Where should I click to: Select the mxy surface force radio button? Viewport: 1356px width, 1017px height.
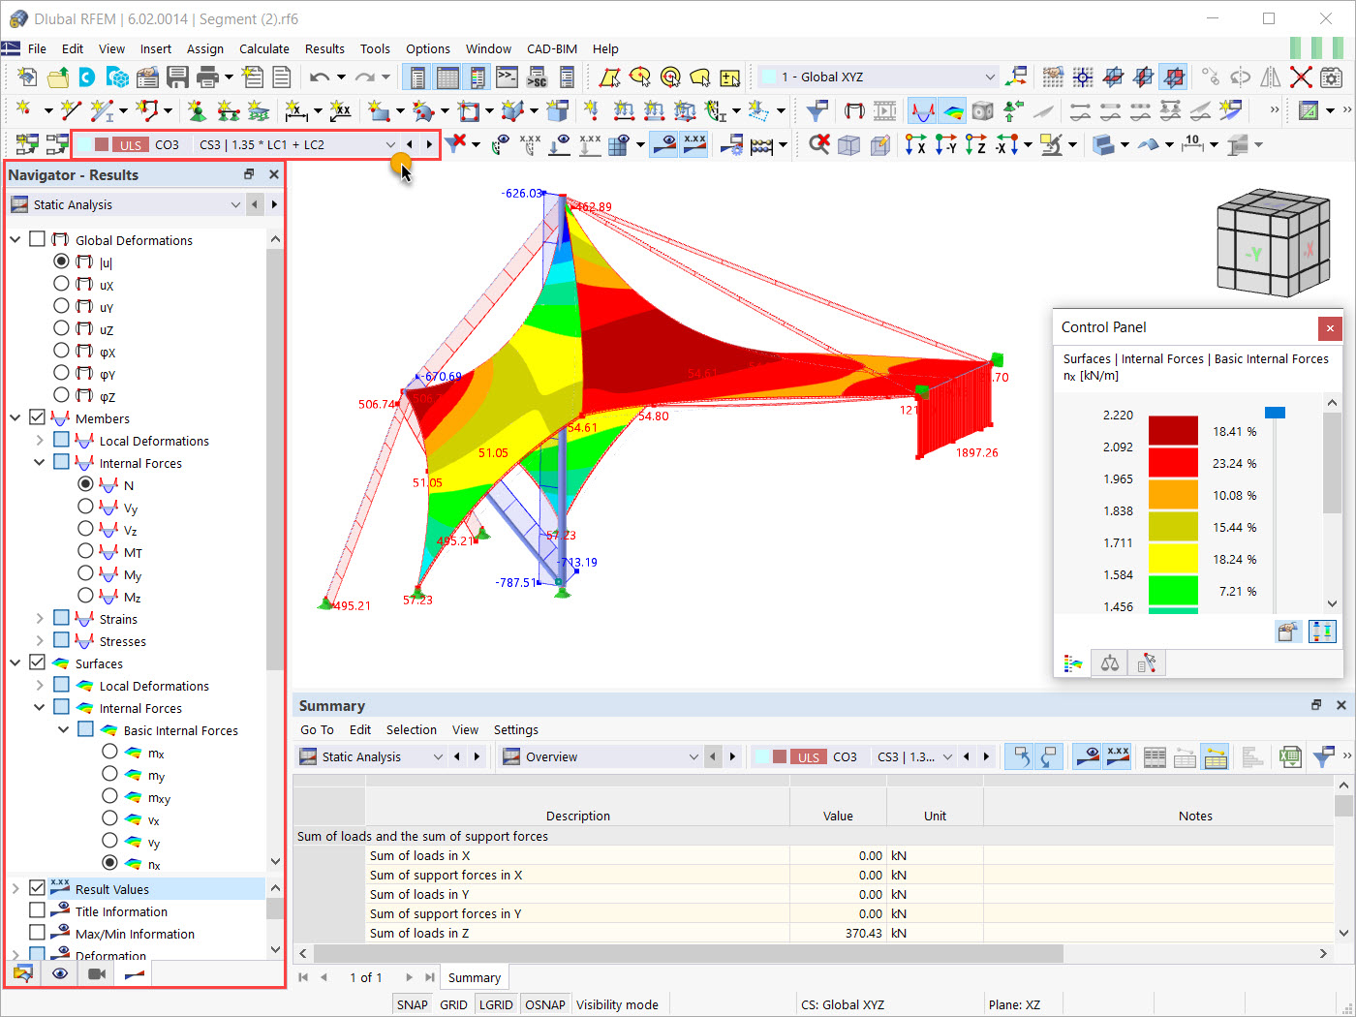[x=109, y=796]
